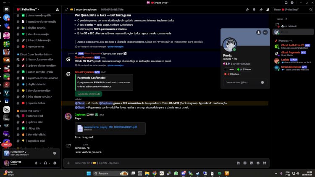Open Discord home direct messages
The height and width of the screenshot is (177, 315).
pos(6,9)
